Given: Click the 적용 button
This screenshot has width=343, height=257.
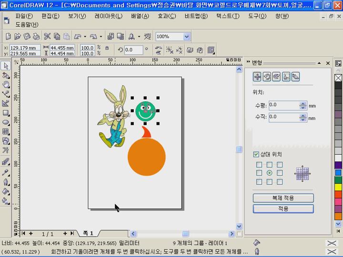Looking at the screenshot, I should click(283, 209).
